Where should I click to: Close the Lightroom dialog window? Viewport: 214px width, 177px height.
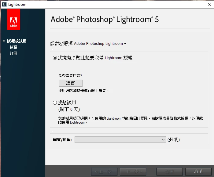tap(210, 5)
